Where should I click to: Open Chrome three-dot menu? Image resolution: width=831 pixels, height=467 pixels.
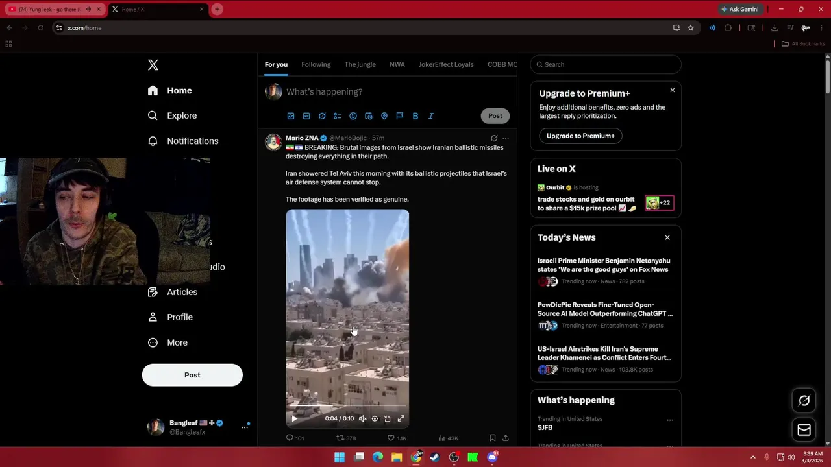[821, 28]
